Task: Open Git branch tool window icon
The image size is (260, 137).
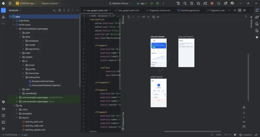Action: 3,129
